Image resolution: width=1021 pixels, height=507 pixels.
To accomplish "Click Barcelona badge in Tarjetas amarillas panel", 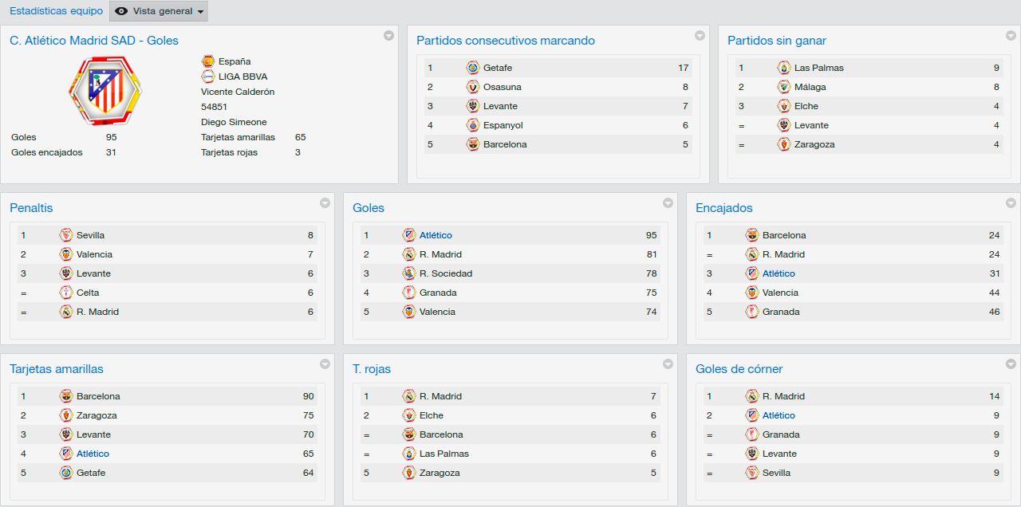I will pyautogui.click(x=66, y=396).
